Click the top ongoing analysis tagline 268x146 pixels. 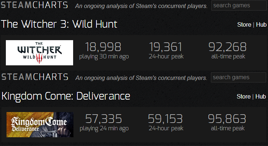[141, 6]
